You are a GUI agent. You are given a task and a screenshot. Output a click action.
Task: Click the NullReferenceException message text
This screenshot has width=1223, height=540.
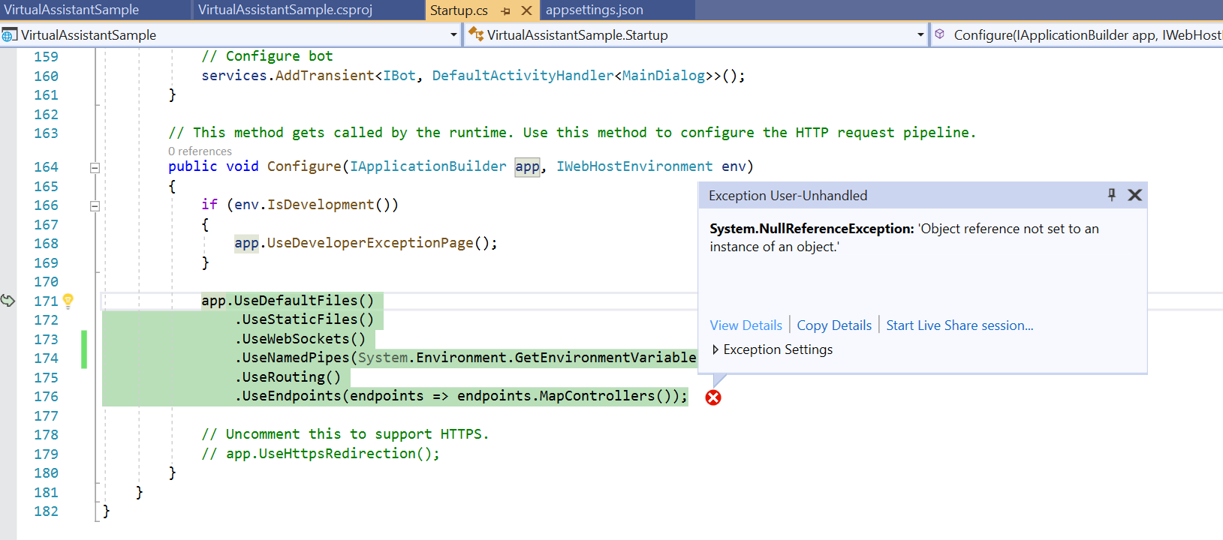pos(904,238)
